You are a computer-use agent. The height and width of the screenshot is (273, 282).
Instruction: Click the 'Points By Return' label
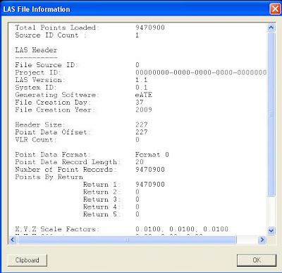click(49, 177)
